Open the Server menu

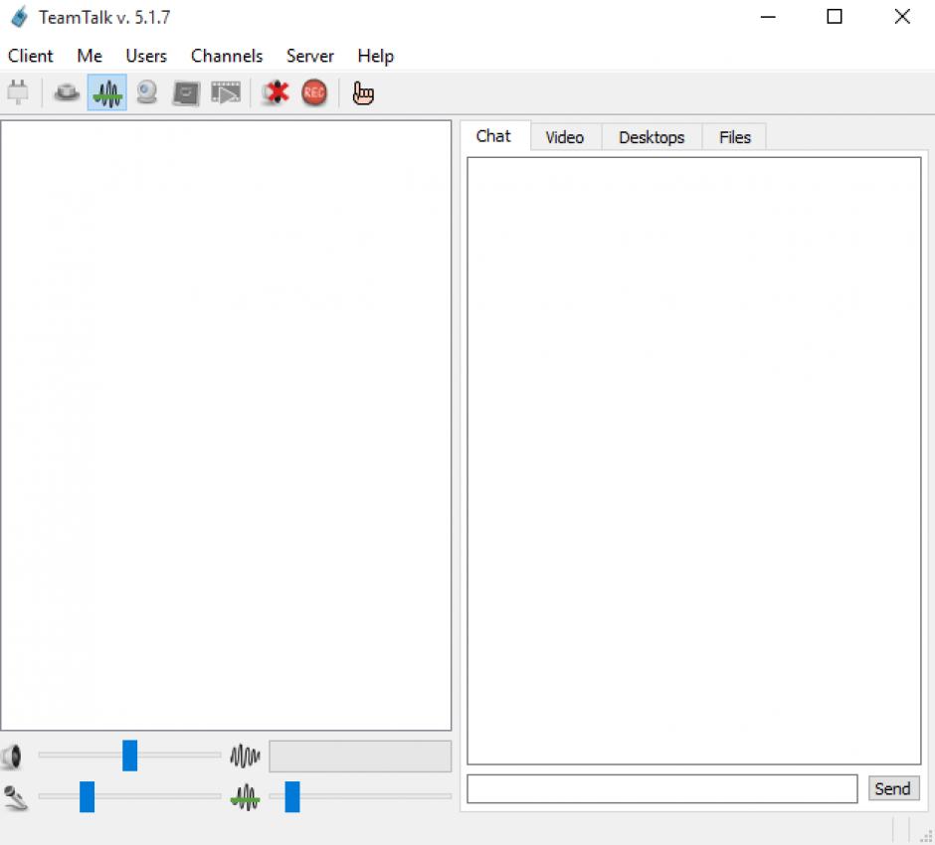[x=310, y=56]
